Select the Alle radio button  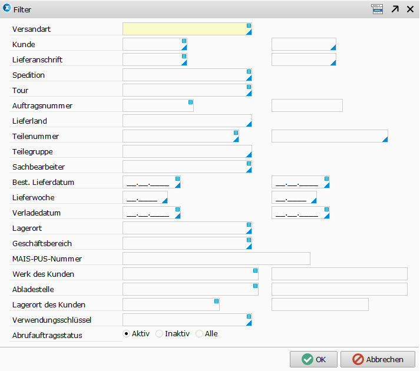pos(199,334)
